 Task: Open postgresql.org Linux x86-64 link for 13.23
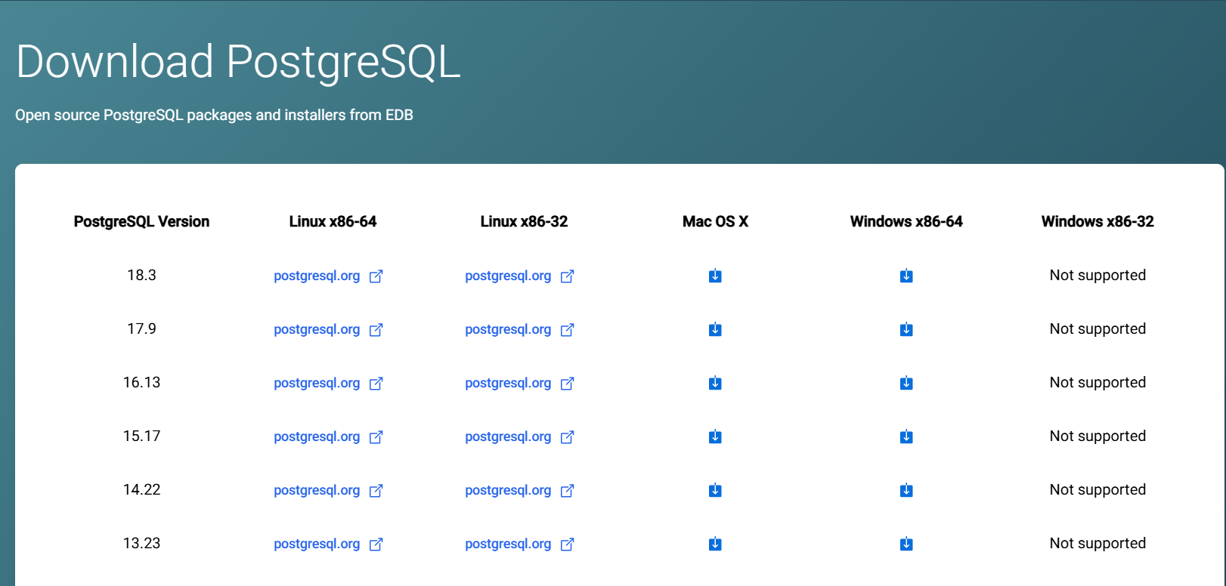click(328, 544)
